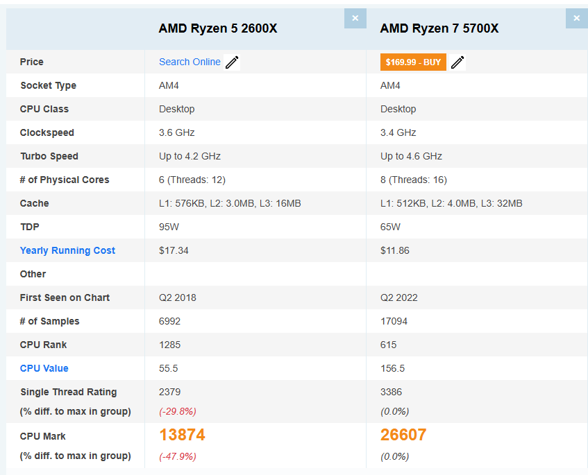Remove the AMD Ryzen 7 5700X column
This screenshot has width=588, height=475.
(x=576, y=18)
